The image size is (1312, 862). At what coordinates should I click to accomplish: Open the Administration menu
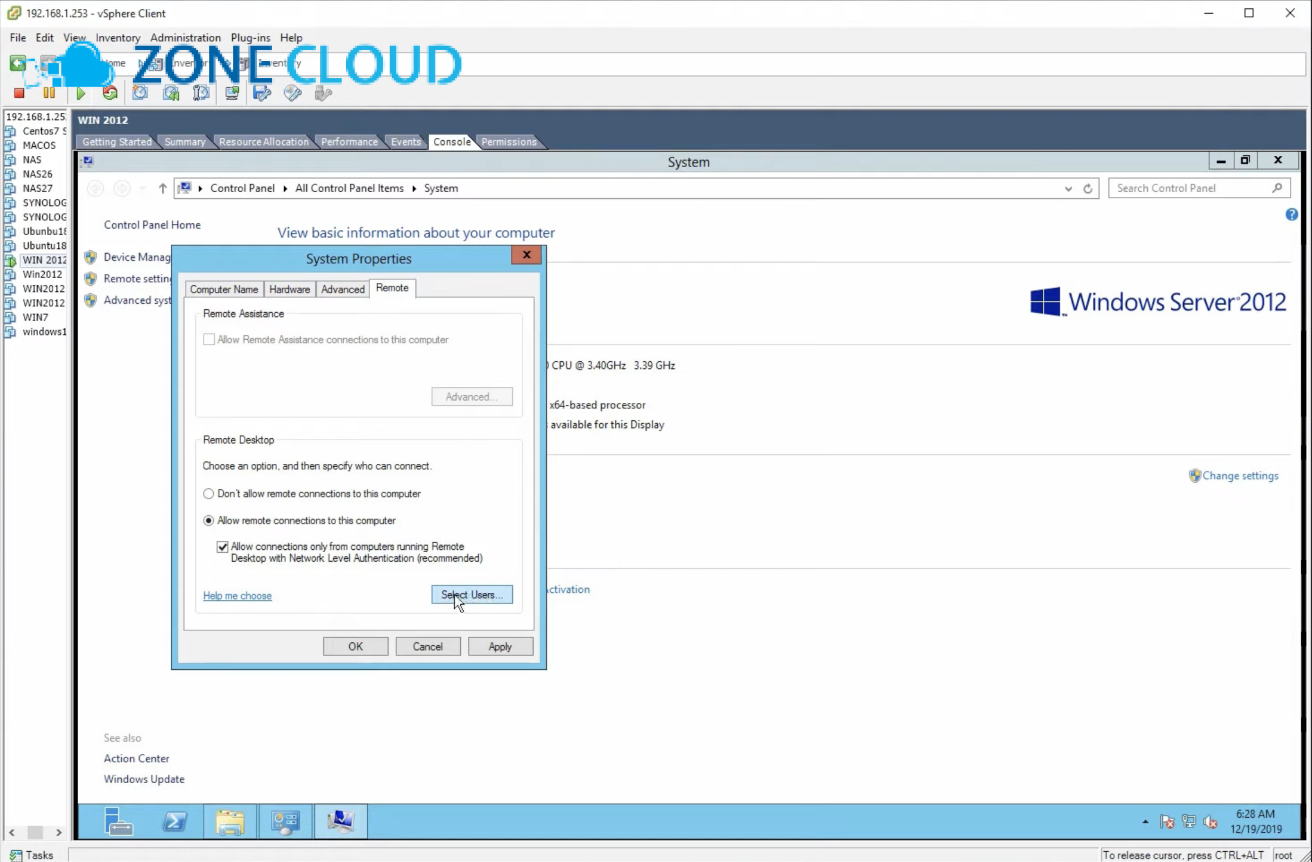[x=186, y=38]
